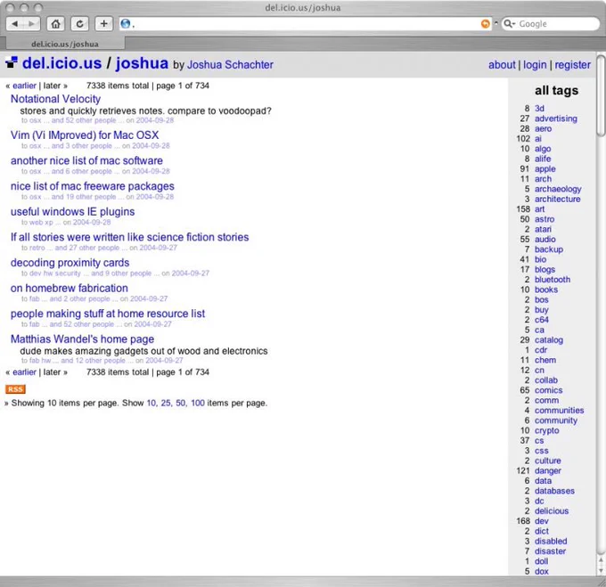Click the globe icon in address bar

pyautogui.click(x=126, y=24)
